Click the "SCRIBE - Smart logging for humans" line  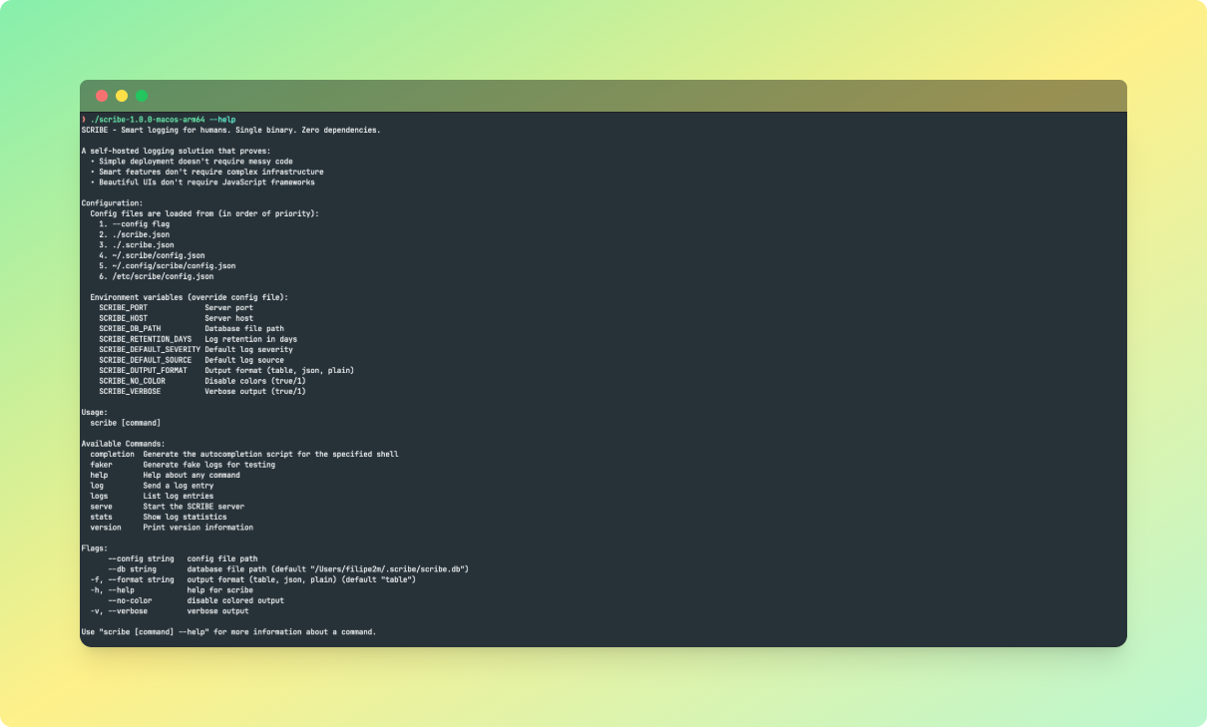click(230, 130)
